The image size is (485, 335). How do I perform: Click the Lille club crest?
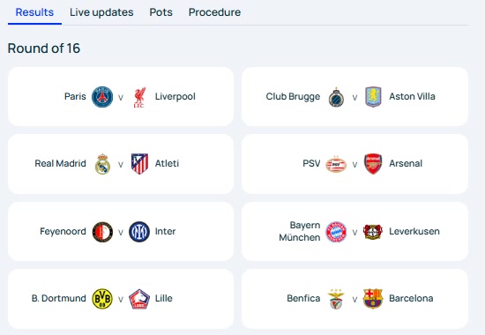click(x=139, y=299)
